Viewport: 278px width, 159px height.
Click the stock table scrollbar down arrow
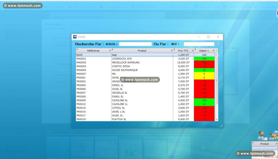(216, 119)
